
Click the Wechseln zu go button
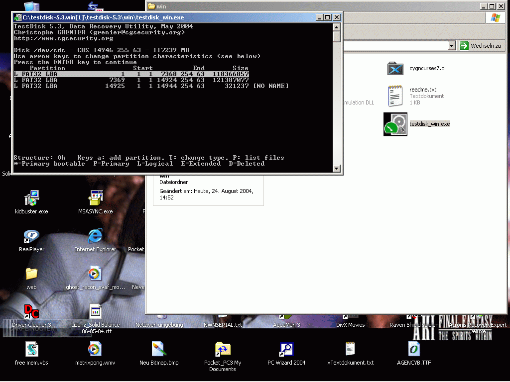(x=482, y=46)
